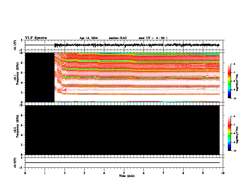Click time axis tick label "6"
The height and width of the screenshot is (194, 251).
coord(144,173)
